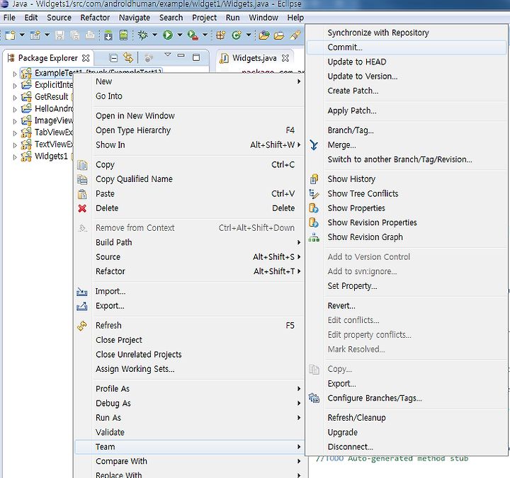The width and height of the screenshot is (510, 478).
Task: Click the New wizard toolbar icon
Action: 10,35
